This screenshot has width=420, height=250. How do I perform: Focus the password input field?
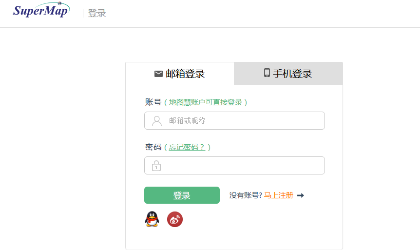click(x=235, y=165)
